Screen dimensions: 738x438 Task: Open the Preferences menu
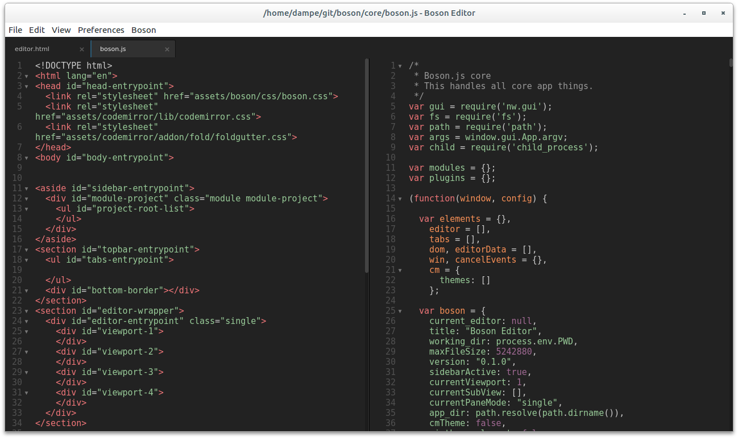[x=101, y=30]
